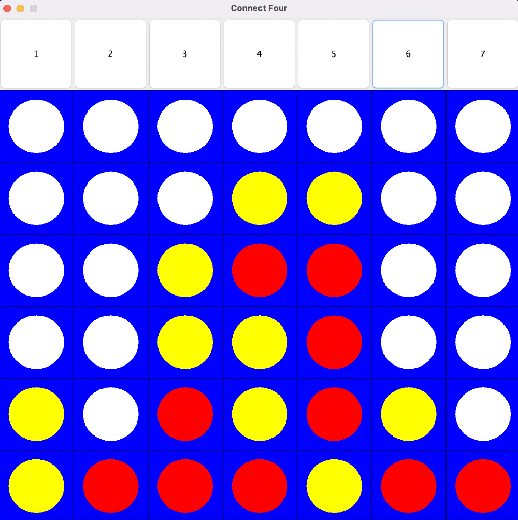Drop a disc using button 3

[185, 54]
